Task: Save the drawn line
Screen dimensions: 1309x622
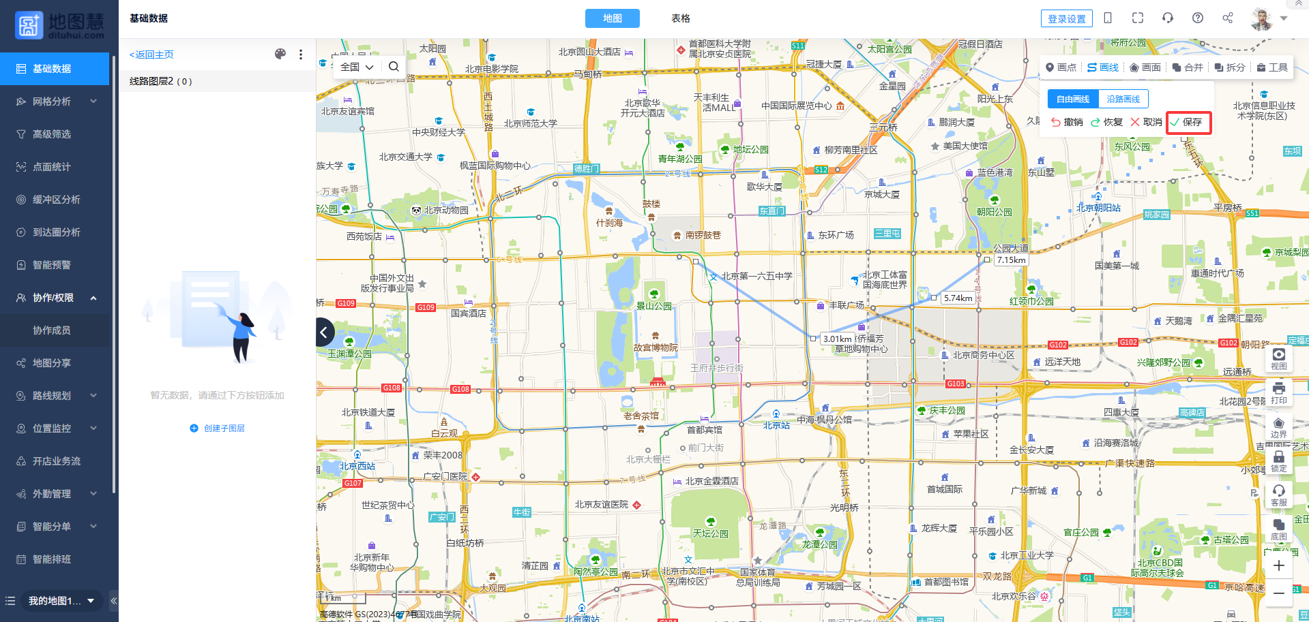Action: (1188, 122)
